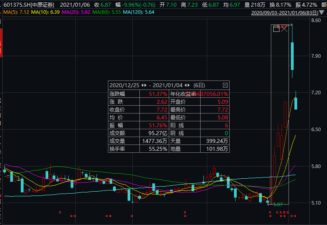Image resolution: width=327 pixels, height=225 pixels.
Task: Click the 5.07 lowest price label
Action: tap(278, 205)
